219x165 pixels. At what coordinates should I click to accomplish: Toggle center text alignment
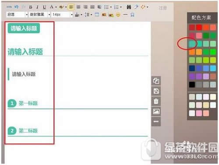pyautogui.click(x=78, y=7)
